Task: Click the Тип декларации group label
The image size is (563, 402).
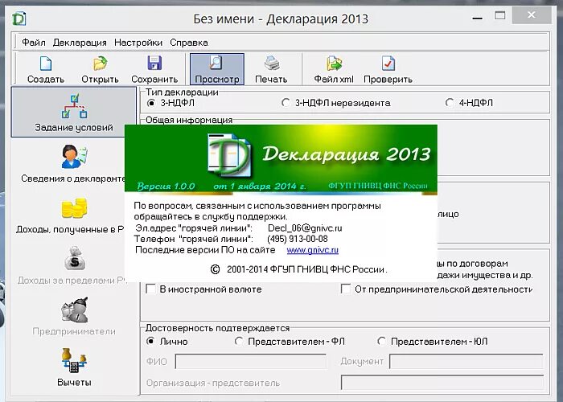Action: click(182, 92)
